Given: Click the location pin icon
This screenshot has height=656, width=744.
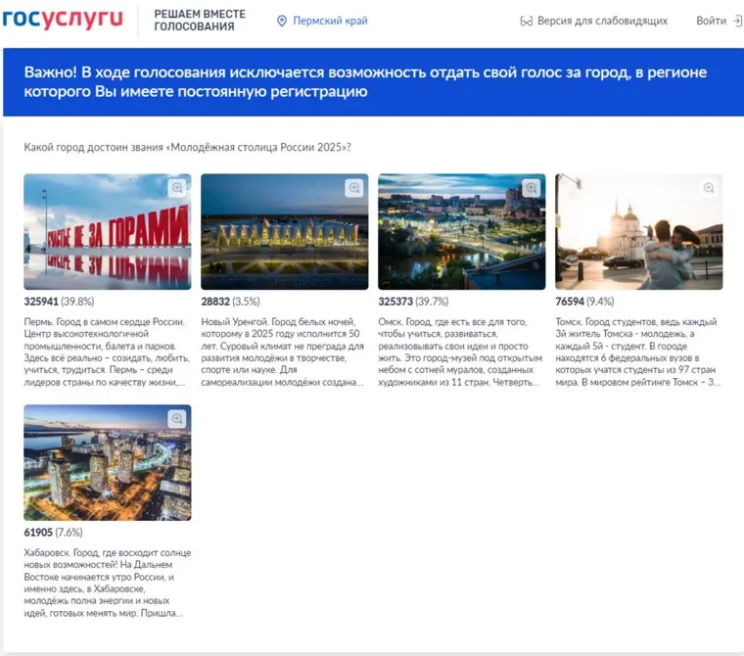Looking at the screenshot, I should [x=282, y=21].
